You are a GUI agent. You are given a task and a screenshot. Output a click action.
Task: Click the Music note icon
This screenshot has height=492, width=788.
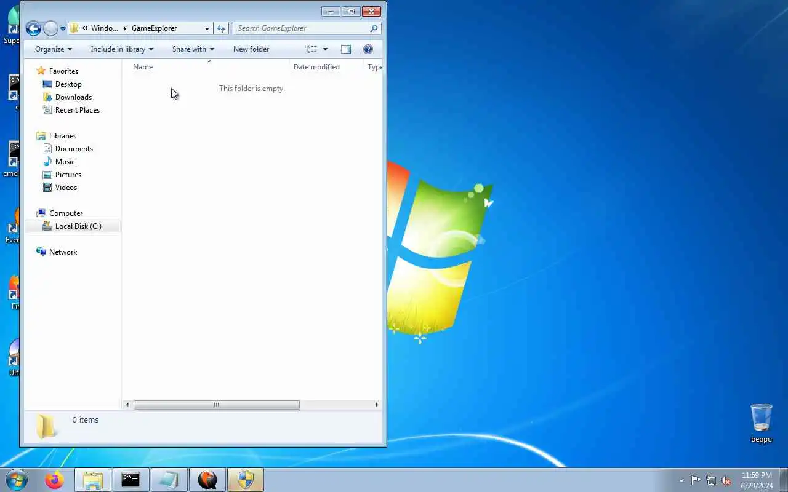47,162
